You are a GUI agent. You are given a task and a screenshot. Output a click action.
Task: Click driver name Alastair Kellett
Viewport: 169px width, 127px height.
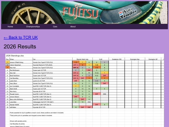(14, 105)
